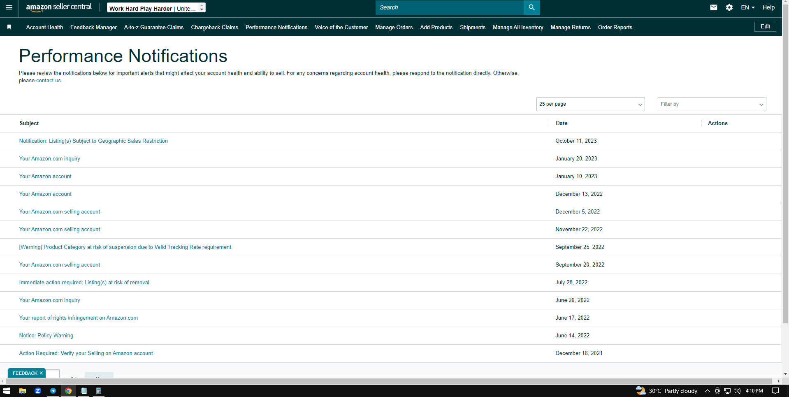Screen dimensions: 789x397
Task: Open Zalo from the taskbar
Action: [38, 391]
